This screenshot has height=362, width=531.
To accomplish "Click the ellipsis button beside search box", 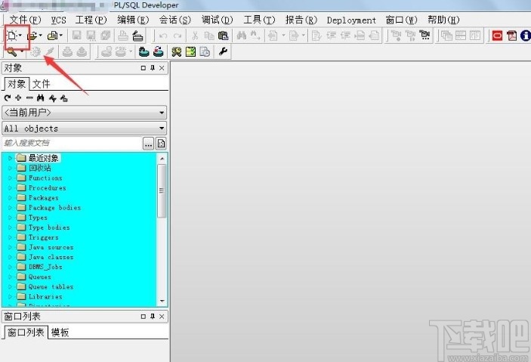I will pos(148,144).
